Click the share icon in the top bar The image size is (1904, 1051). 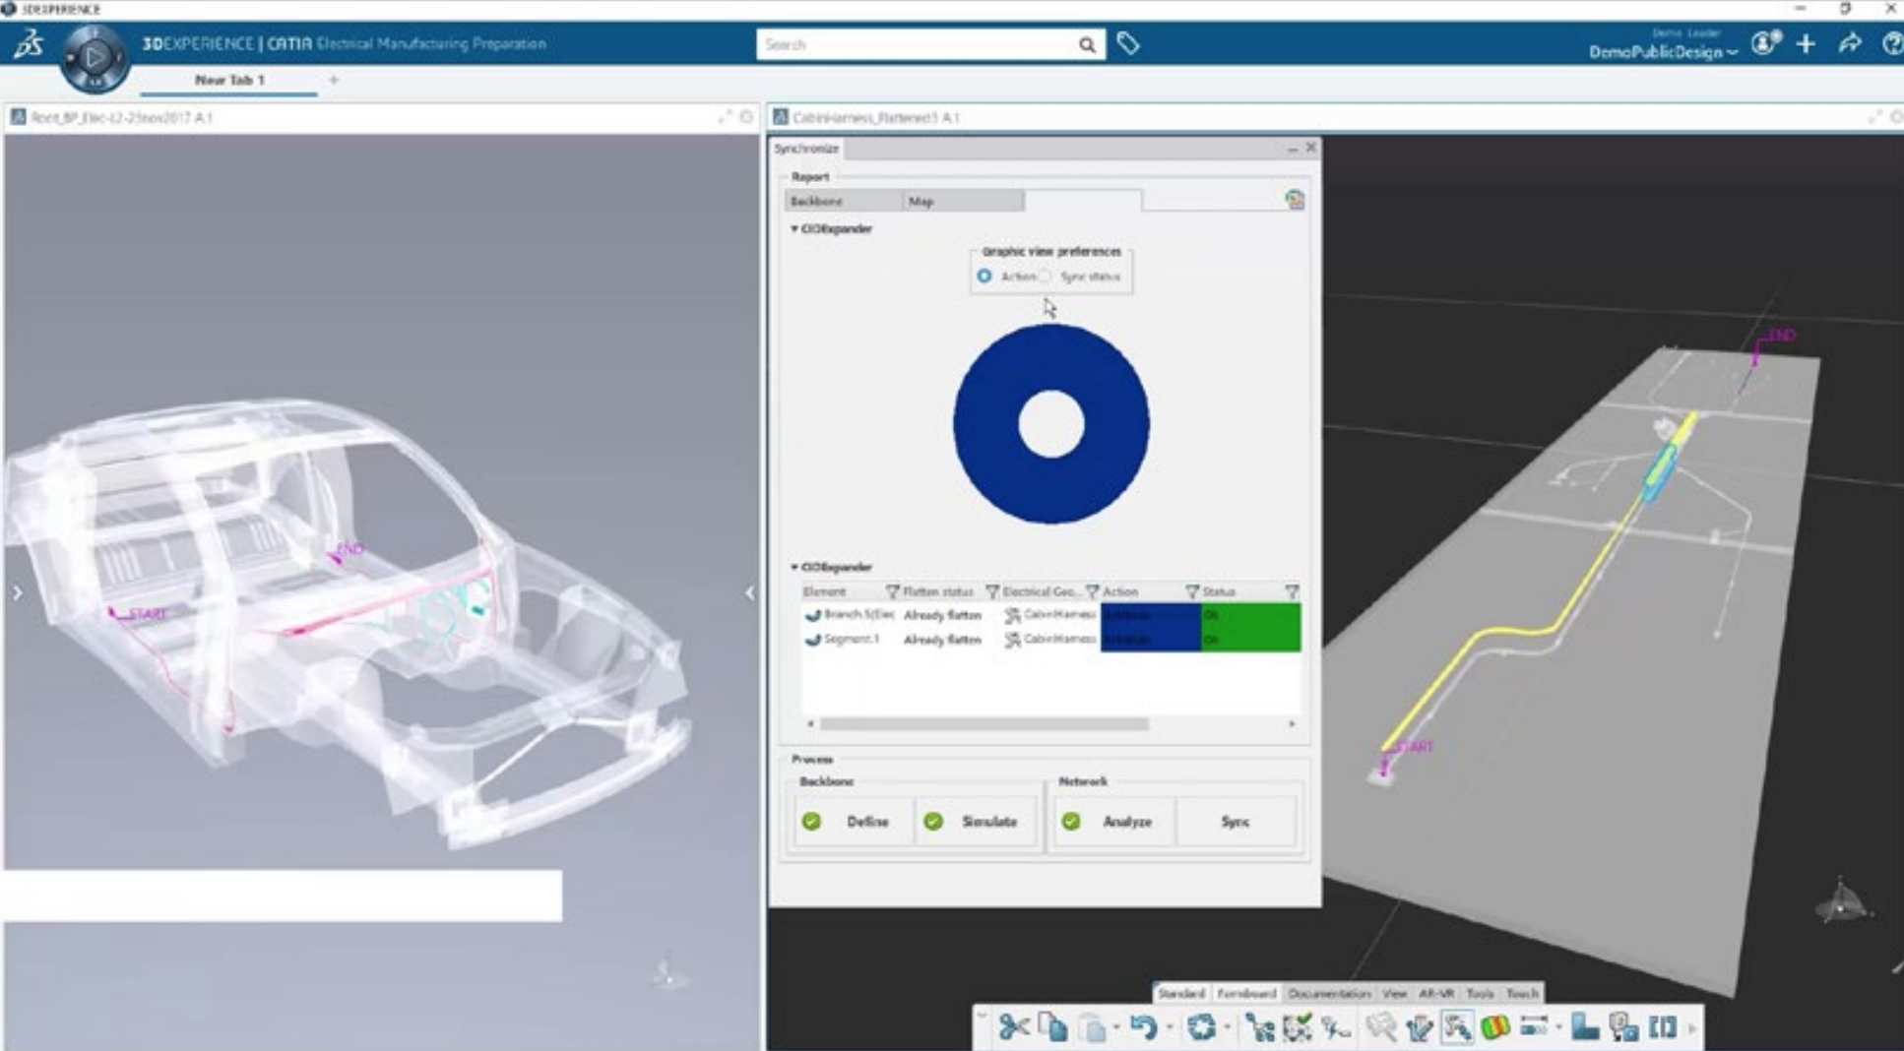click(x=1849, y=44)
